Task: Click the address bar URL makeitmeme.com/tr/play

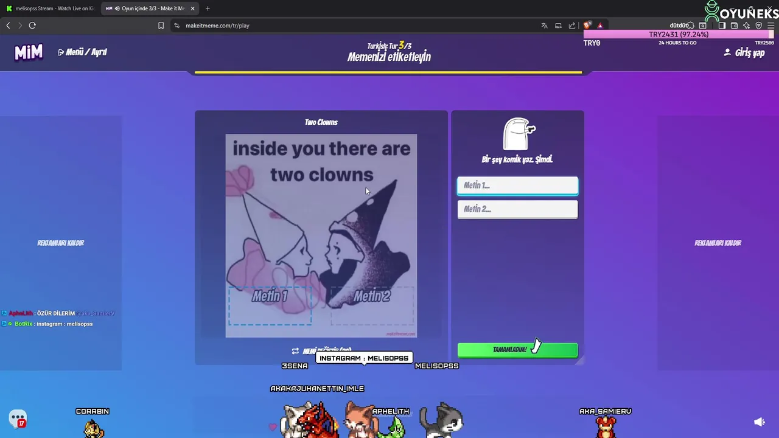Action: [x=217, y=26]
